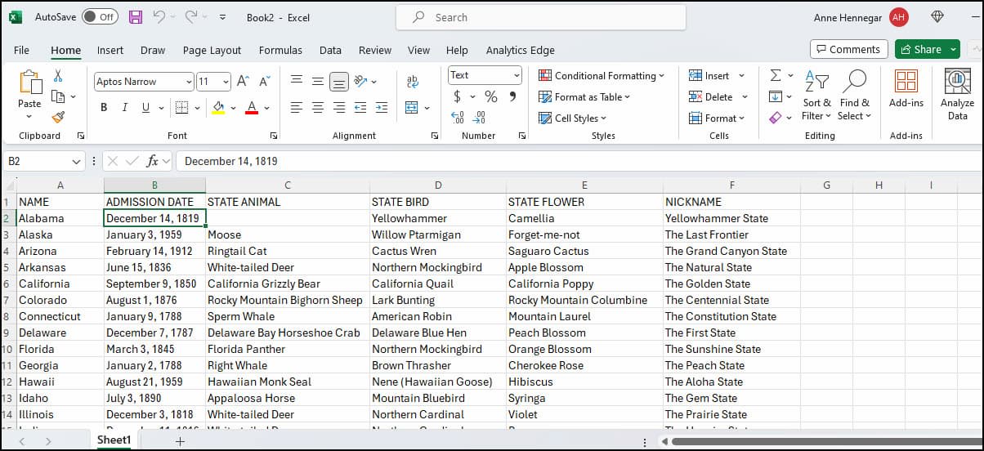Click the Borders icon in Font group

coord(182,108)
